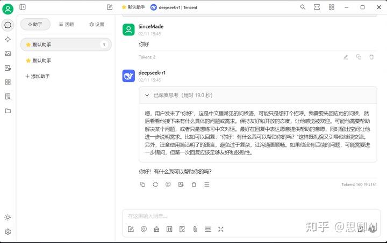Open search with the magnifier icon

303,7
